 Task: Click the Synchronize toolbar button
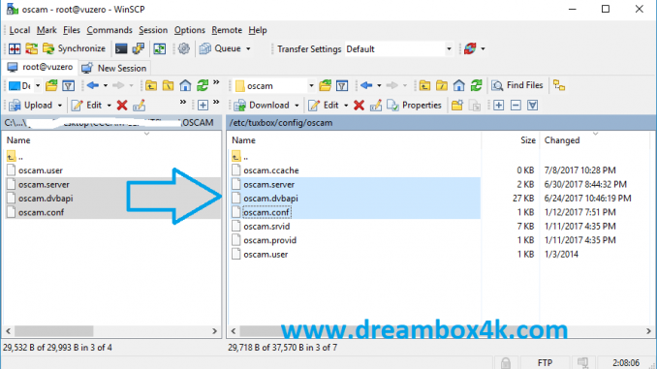pos(75,48)
